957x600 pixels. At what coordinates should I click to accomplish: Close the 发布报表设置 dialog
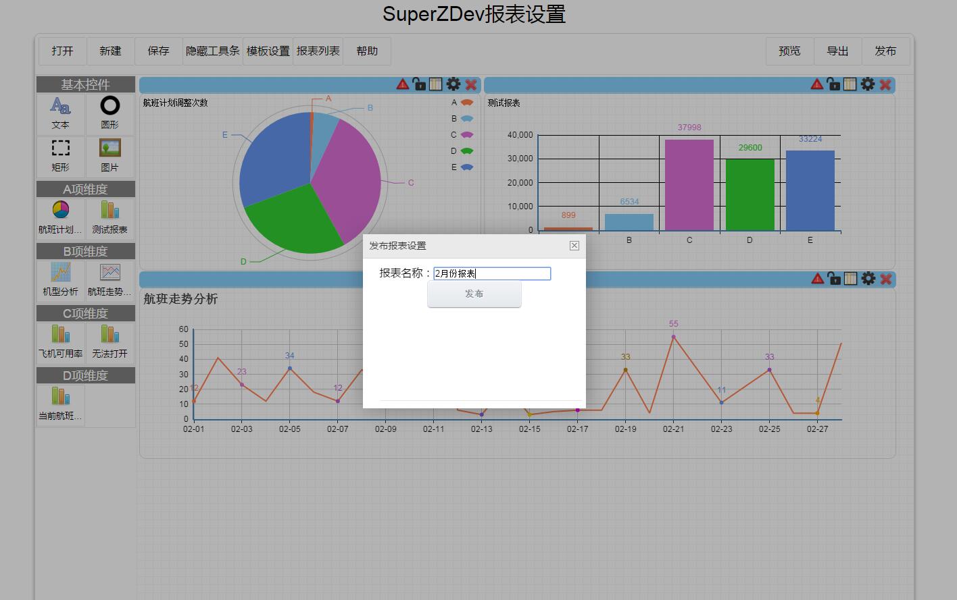click(574, 246)
